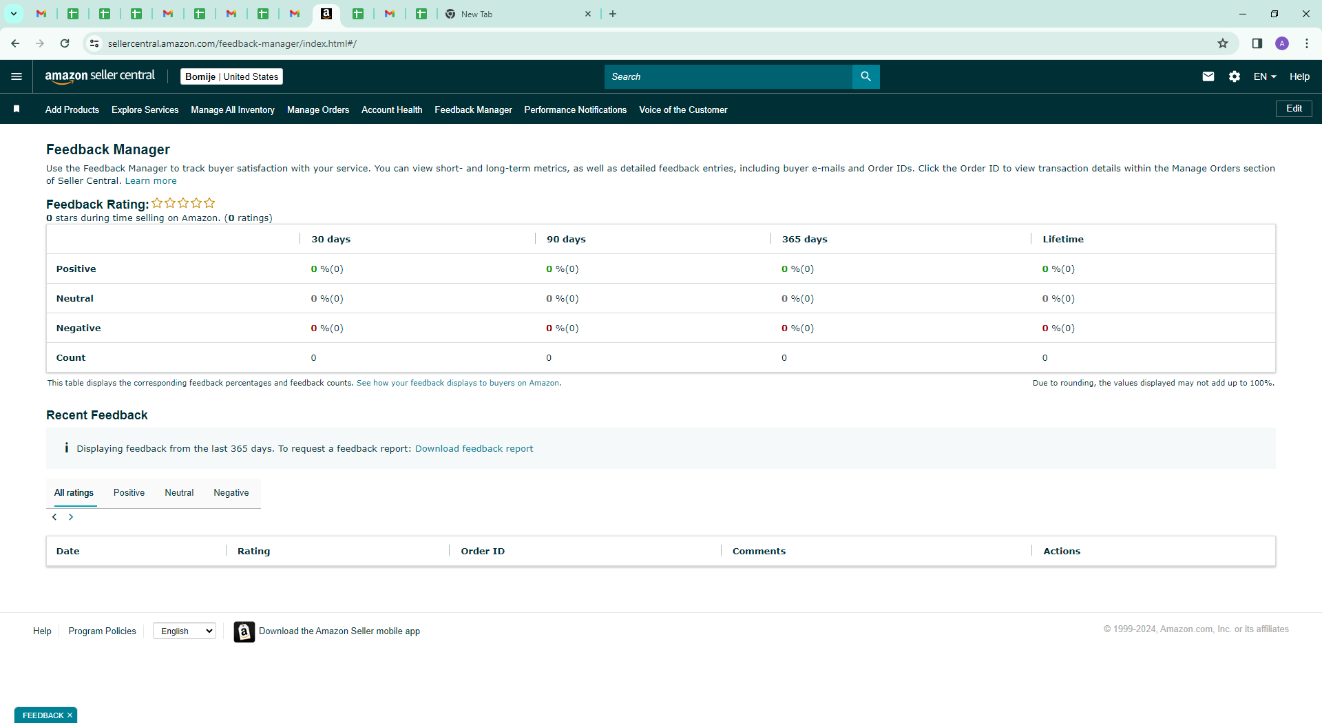Go back to the previous page
Screen dimensions: 1322x723
pos(15,43)
